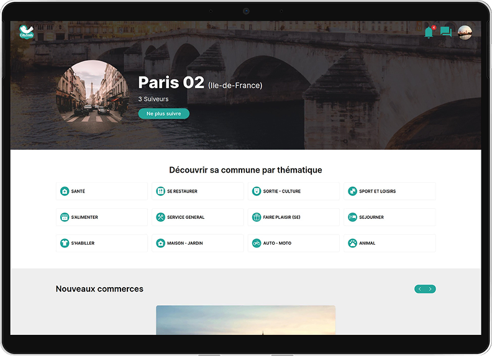Select the MAISON - JARDIN label text

pyautogui.click(x=185, y=244)
